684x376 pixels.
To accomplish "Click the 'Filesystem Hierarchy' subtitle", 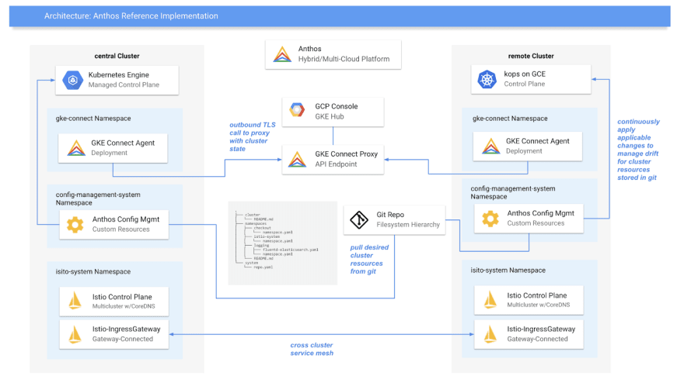I will (x=408, y=225).
